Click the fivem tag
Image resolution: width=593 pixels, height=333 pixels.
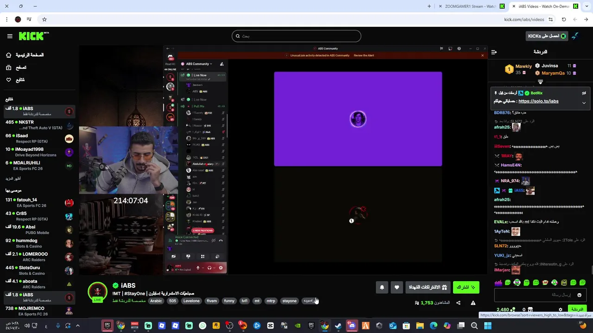pyautogui.click(x=212, y=301)
